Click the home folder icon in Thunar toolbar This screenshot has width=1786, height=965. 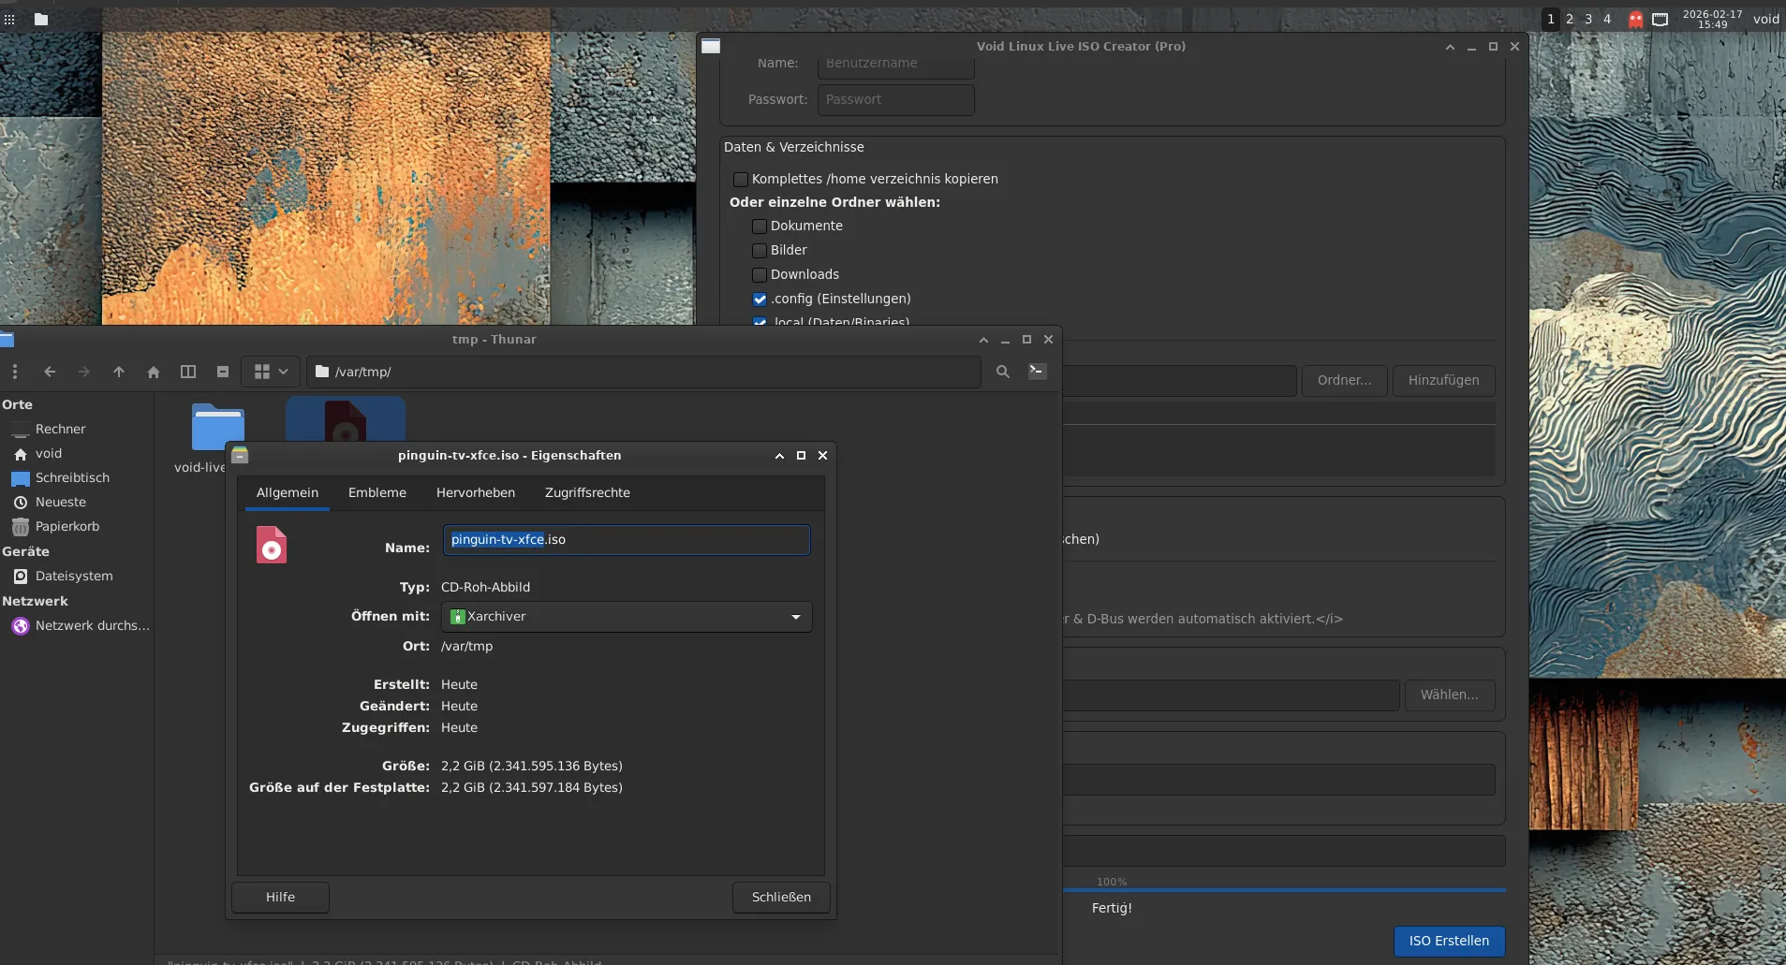[154, 372]
